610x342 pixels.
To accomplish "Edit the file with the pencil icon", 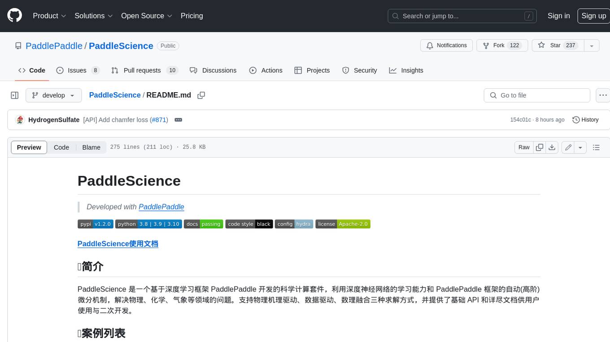I will pyautogui.click(x=568, y=147).
